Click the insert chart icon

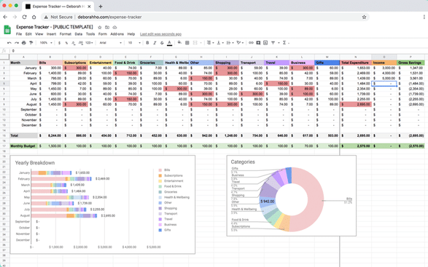click(x=265, y=43)
